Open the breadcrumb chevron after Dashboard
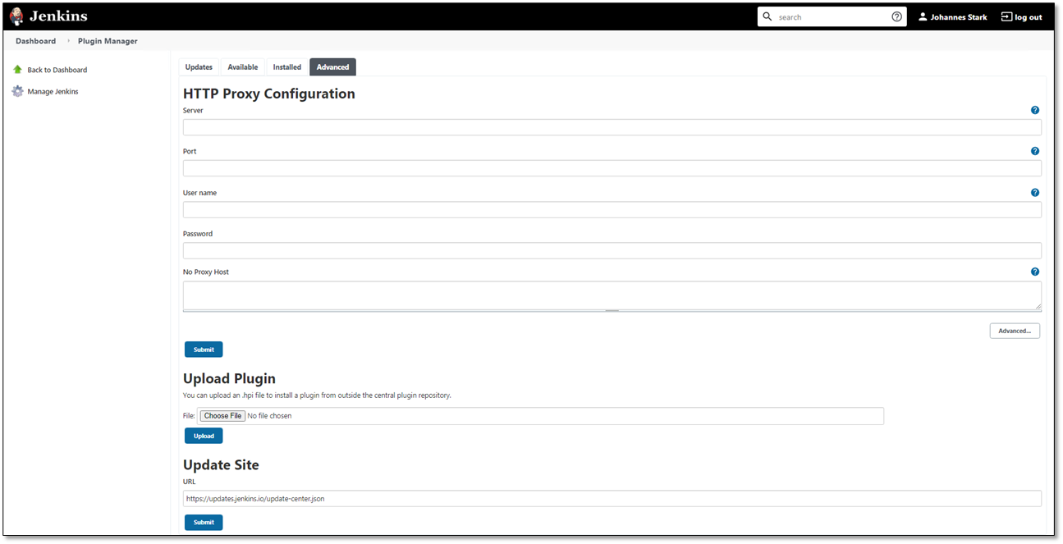 pos(67,41)
